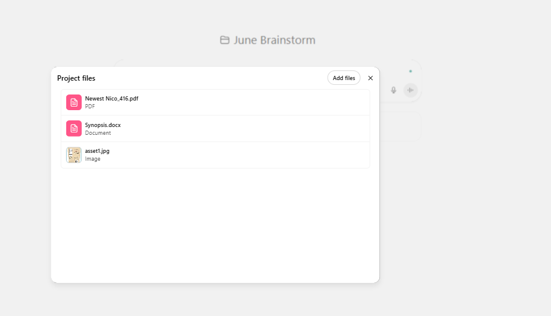This screenshot has height=316, width=551.
Task: Open the asset1.jpg image thumbnail
Action: (73, 155)
